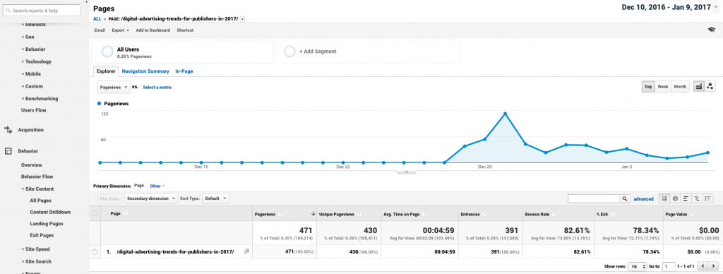Viewport: 723px width, 274px height.
Task: Switch to Performance bar view icon
Action: coord(686,199)
